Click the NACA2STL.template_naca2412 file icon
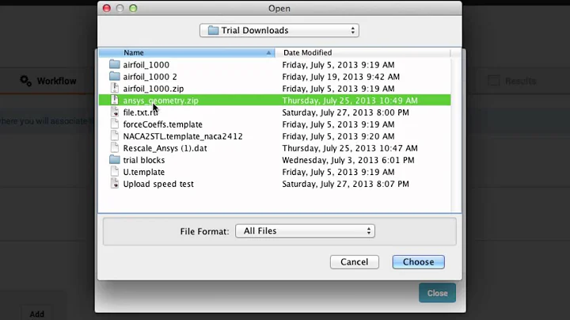This screenshot has width=570, height=320. 115,136
